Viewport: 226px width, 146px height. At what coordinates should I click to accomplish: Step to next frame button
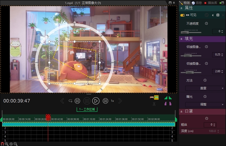tap(105, 101)
